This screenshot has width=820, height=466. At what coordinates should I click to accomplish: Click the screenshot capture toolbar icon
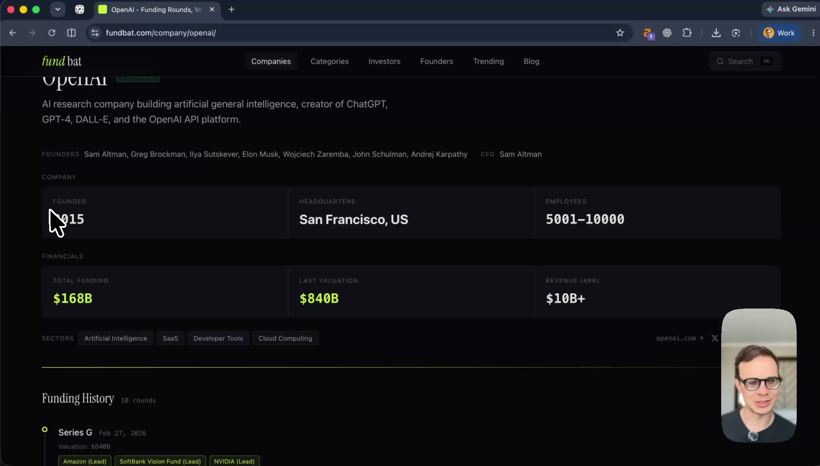click(736, 33)
